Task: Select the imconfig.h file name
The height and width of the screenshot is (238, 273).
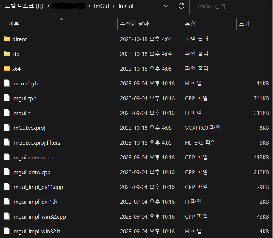Action: (x=25, y=84)
